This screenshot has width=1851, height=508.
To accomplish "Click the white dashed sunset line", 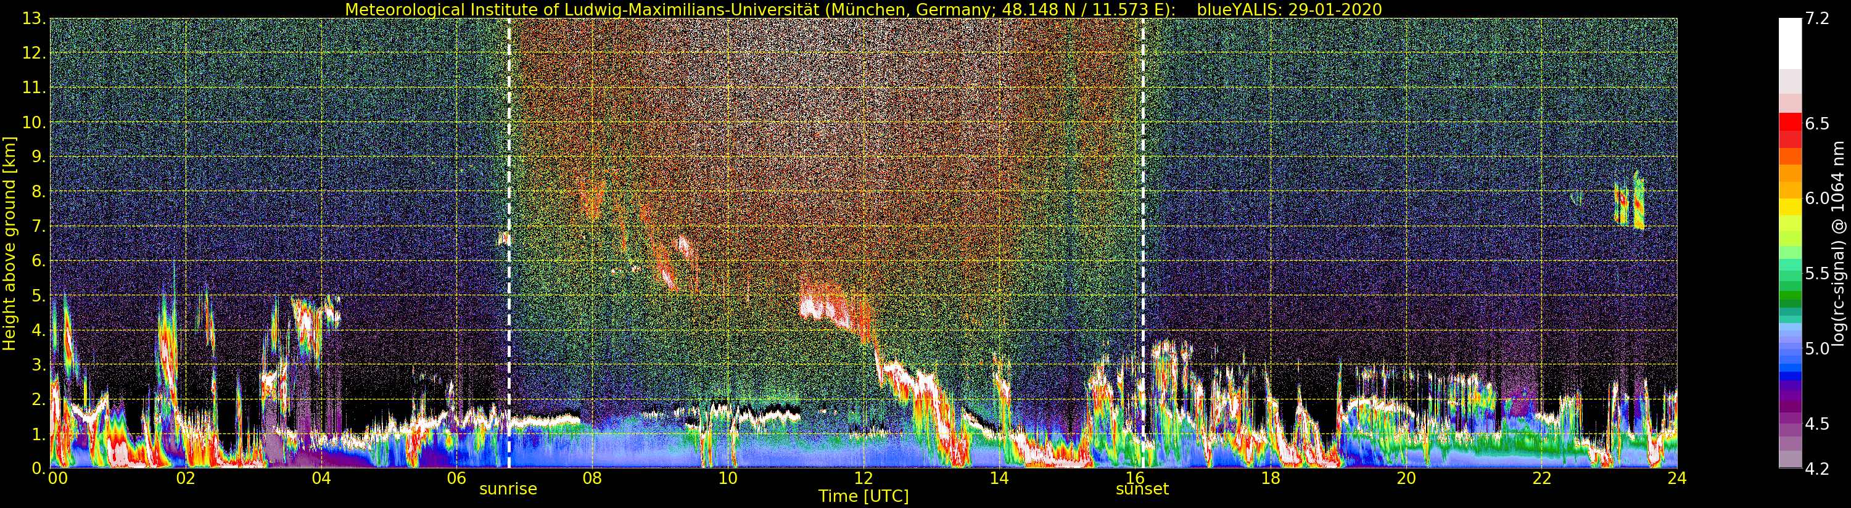I will coord(1142,244).
